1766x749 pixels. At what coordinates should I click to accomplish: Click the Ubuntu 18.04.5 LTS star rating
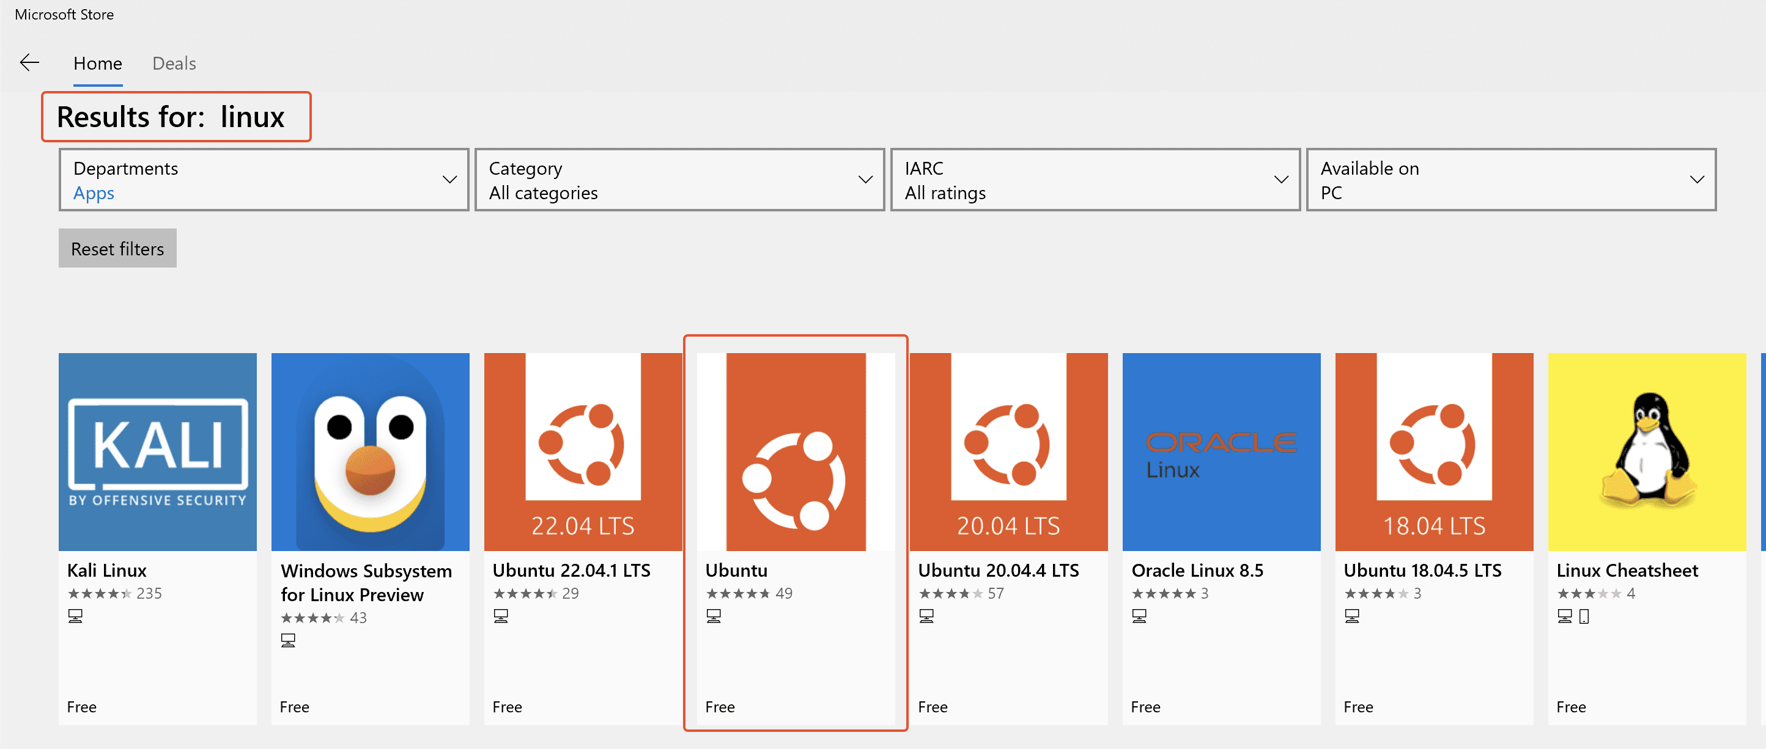pos(1383,594)
